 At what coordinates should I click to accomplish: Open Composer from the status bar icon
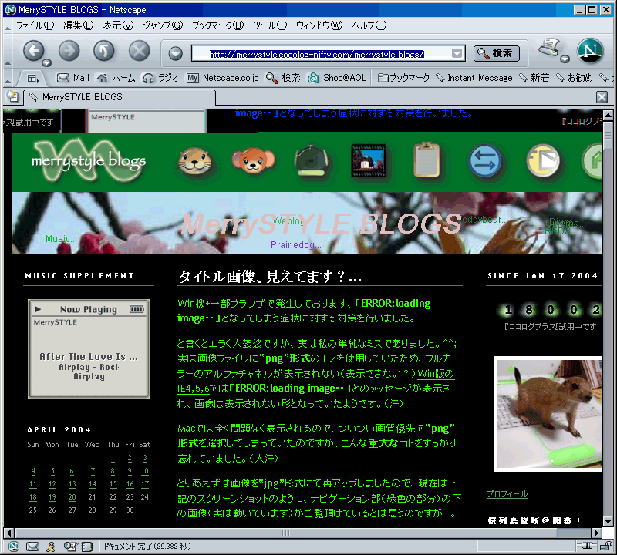pos(70,546)
